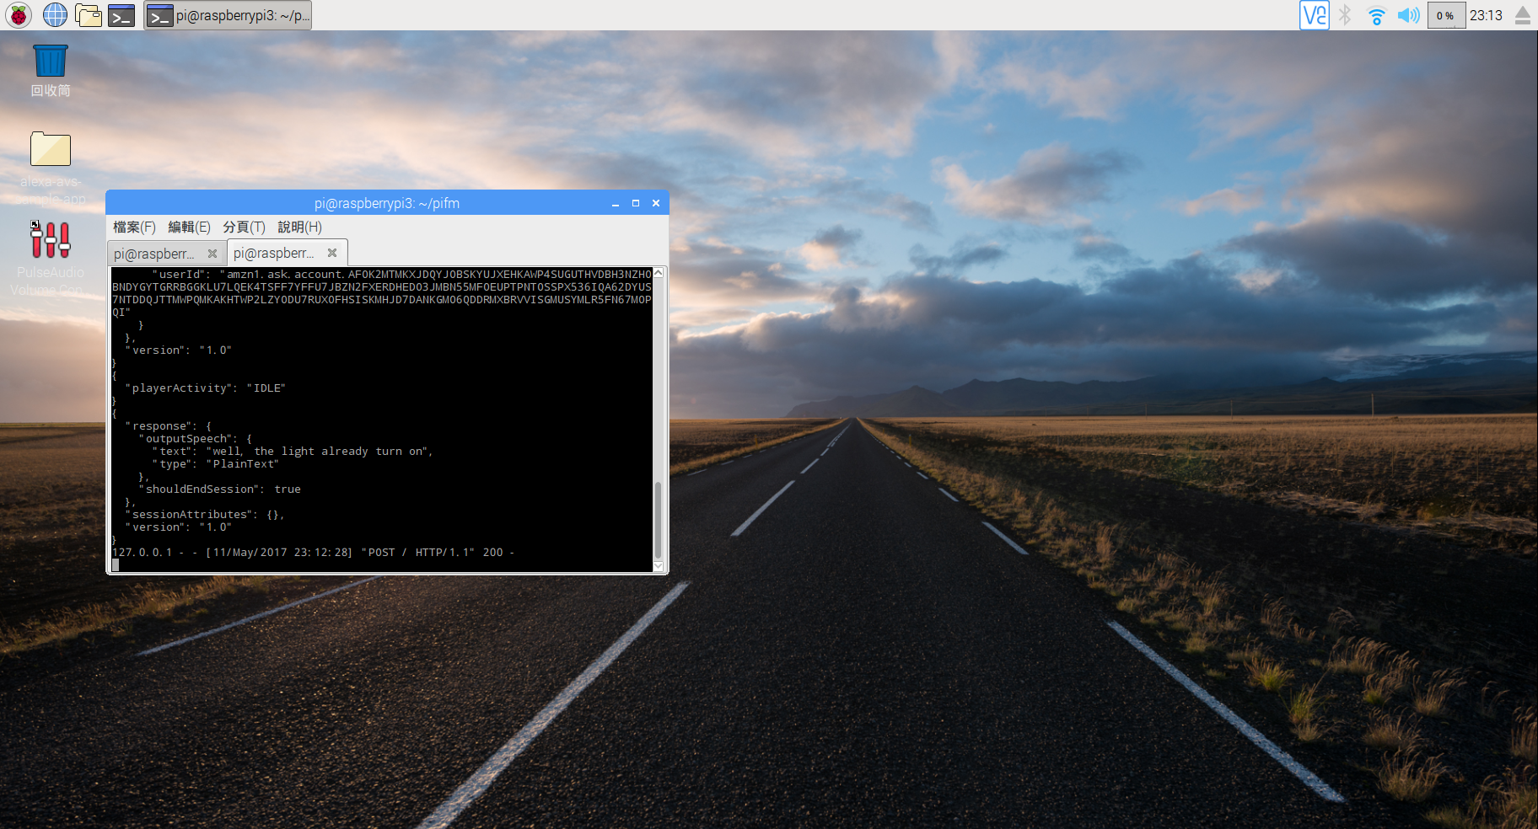This screenshot has width=1538, height=829.
Task: Launch the terminal from the taskbar
Action: tap(121, 14)
